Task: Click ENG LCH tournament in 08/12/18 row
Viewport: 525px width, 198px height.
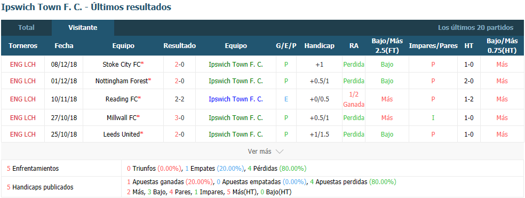Action: tap(23, 65)
